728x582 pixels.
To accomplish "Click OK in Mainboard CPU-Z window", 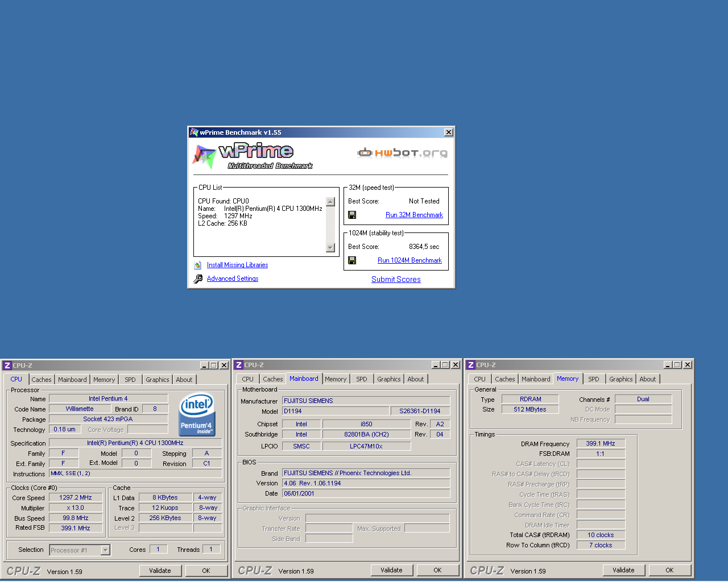I will pos(437,570).
